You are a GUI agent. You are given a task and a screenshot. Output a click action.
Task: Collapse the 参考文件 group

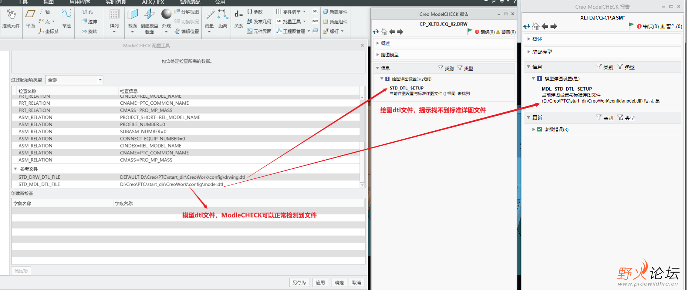coord(15,169)
